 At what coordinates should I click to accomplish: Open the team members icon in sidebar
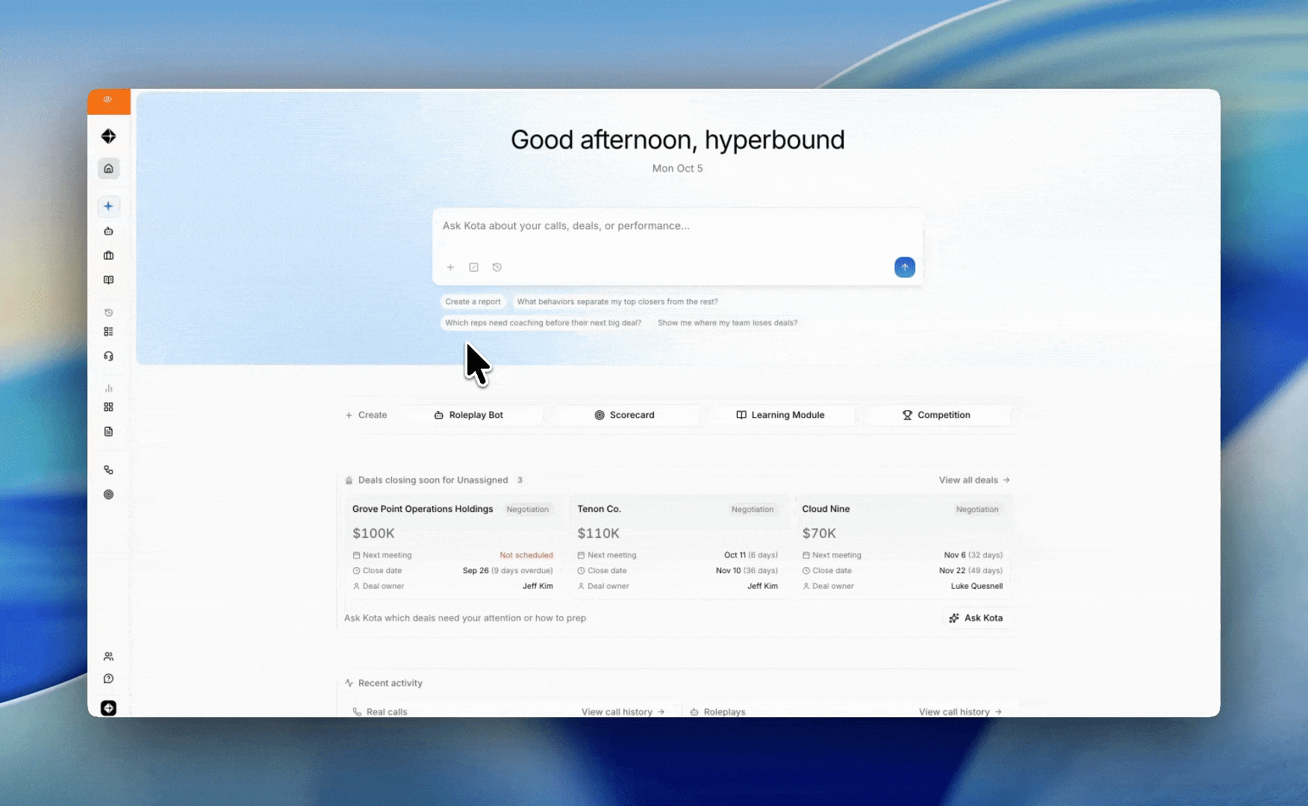(x=108, y=657)
